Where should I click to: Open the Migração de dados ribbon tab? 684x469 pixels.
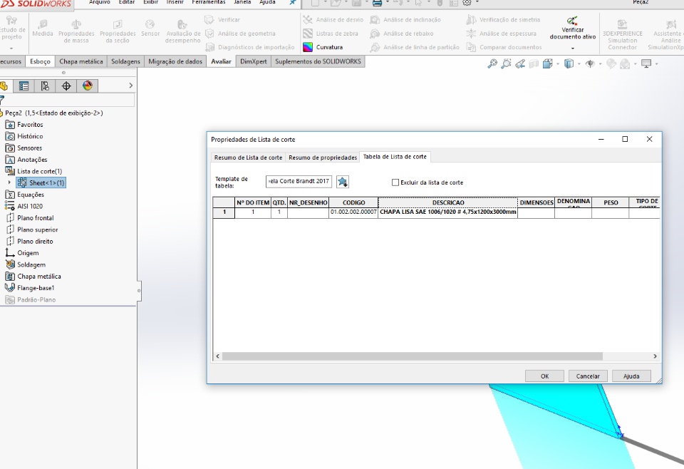click(175, 61)
